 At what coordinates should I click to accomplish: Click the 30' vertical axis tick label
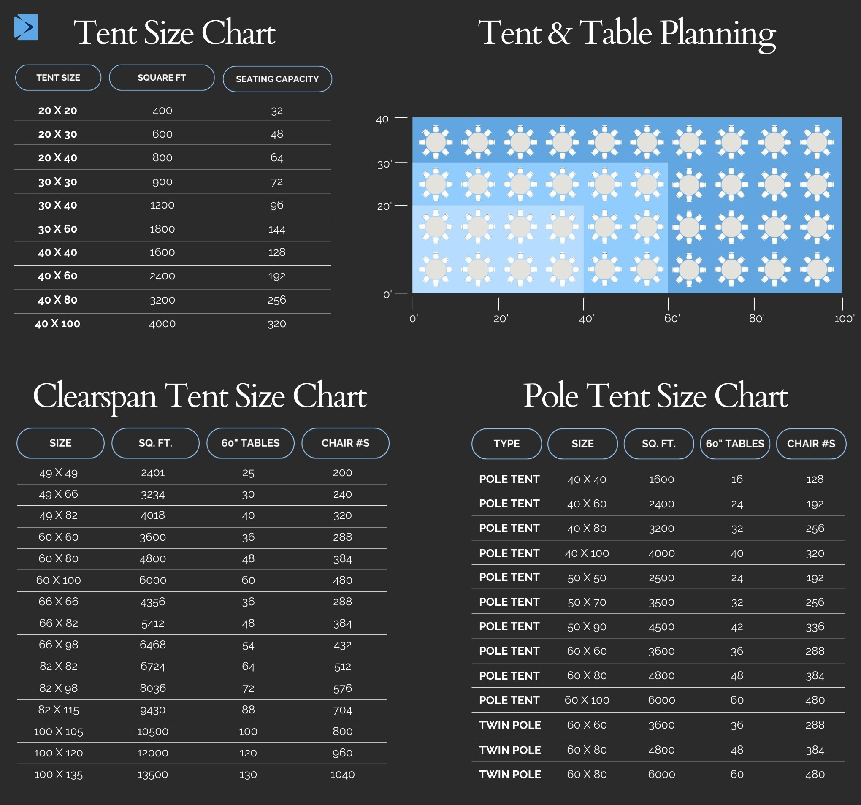point(384,165)
